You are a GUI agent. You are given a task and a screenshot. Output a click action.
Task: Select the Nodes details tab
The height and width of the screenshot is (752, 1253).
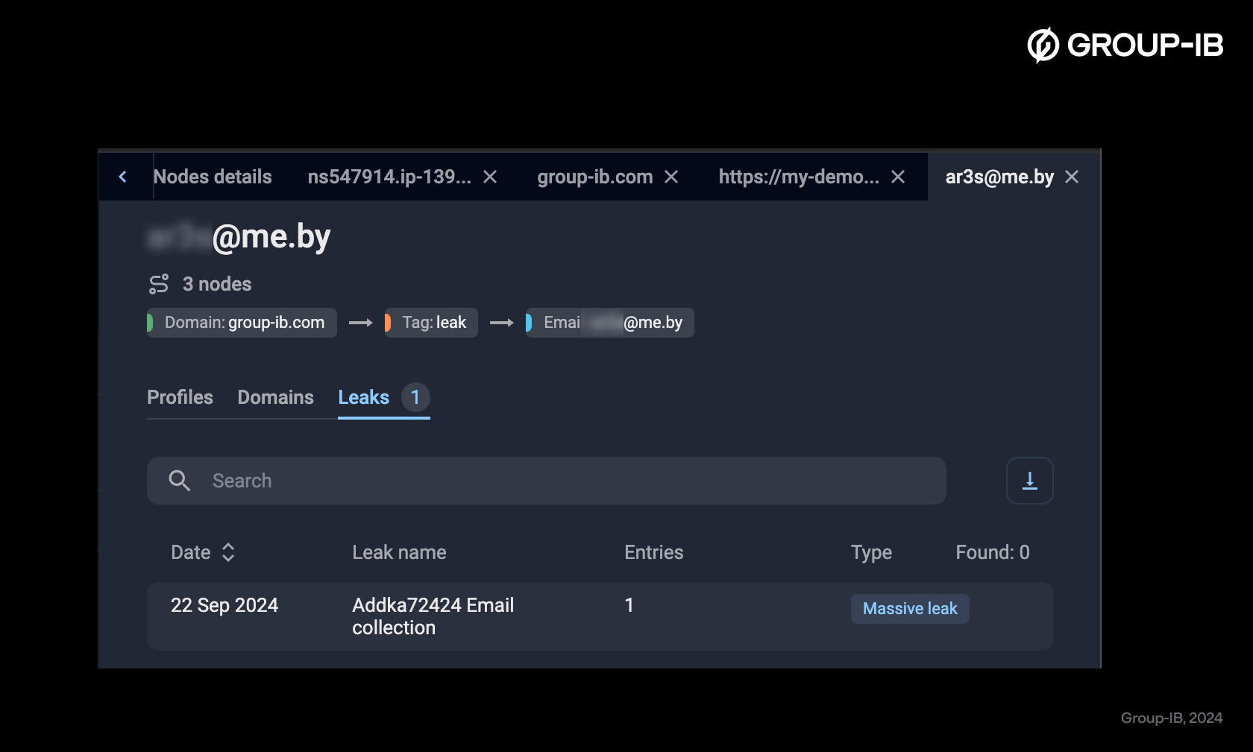pos(213,177)
